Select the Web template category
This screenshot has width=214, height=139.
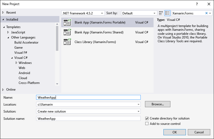click(x=22, y=68)
